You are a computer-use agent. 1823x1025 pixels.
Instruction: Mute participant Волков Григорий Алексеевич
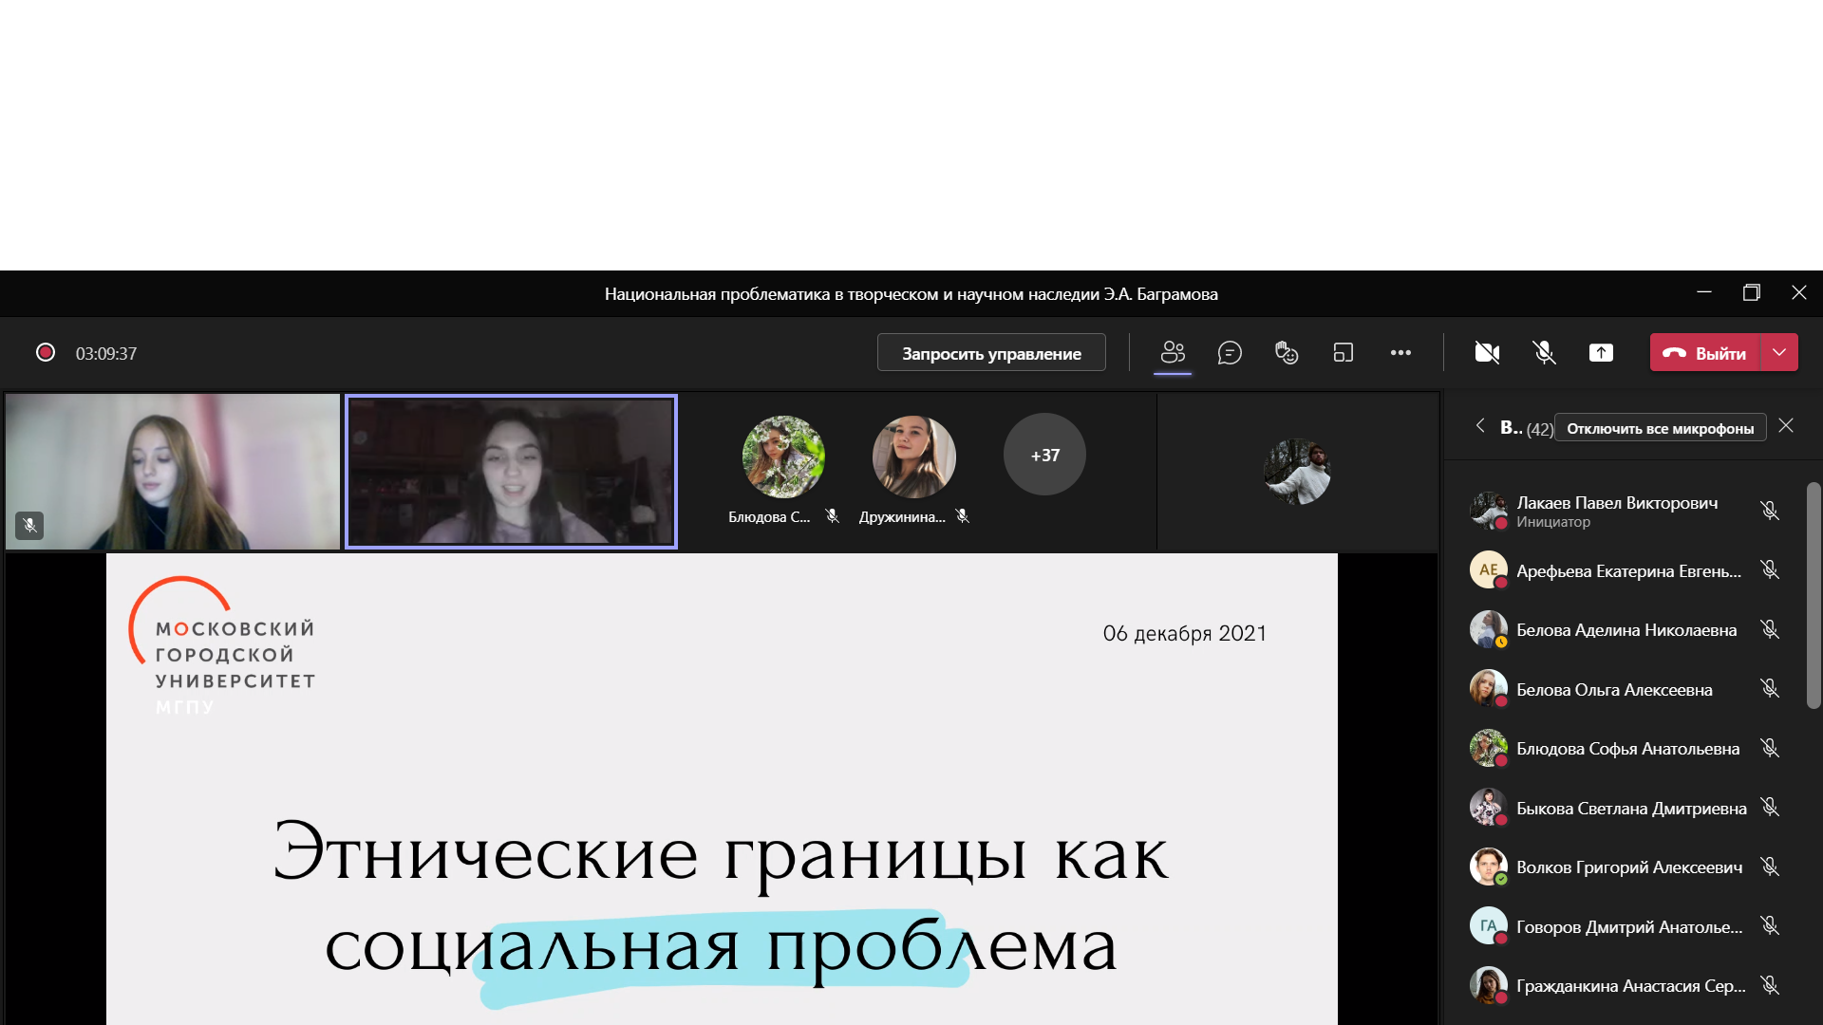coord(1772,866)
